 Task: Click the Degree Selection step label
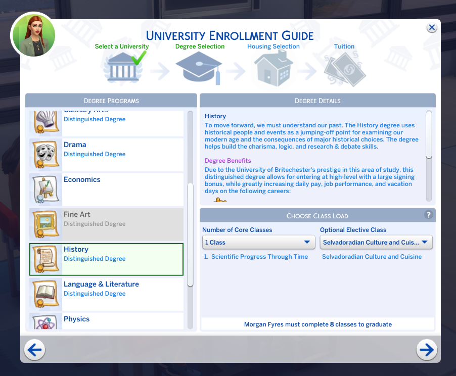(x=200, y=46)
